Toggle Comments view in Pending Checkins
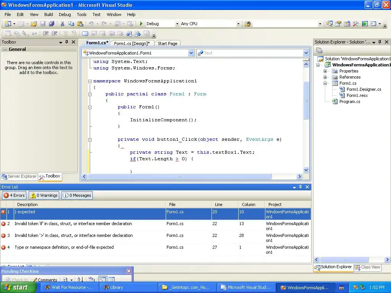Image resolution: width=391 pixels, height=293 pixels. pos(45,280)
